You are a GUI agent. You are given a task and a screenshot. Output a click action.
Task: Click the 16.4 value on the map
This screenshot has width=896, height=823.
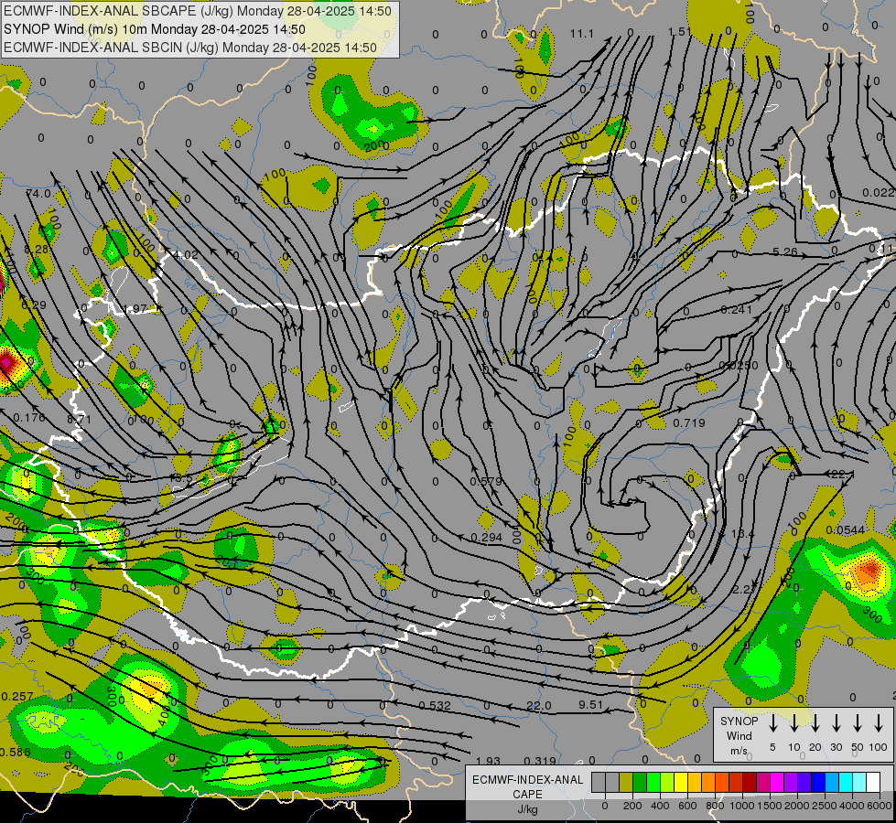[x=742, y=533]
